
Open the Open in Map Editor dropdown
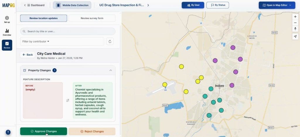pos(277,5)
